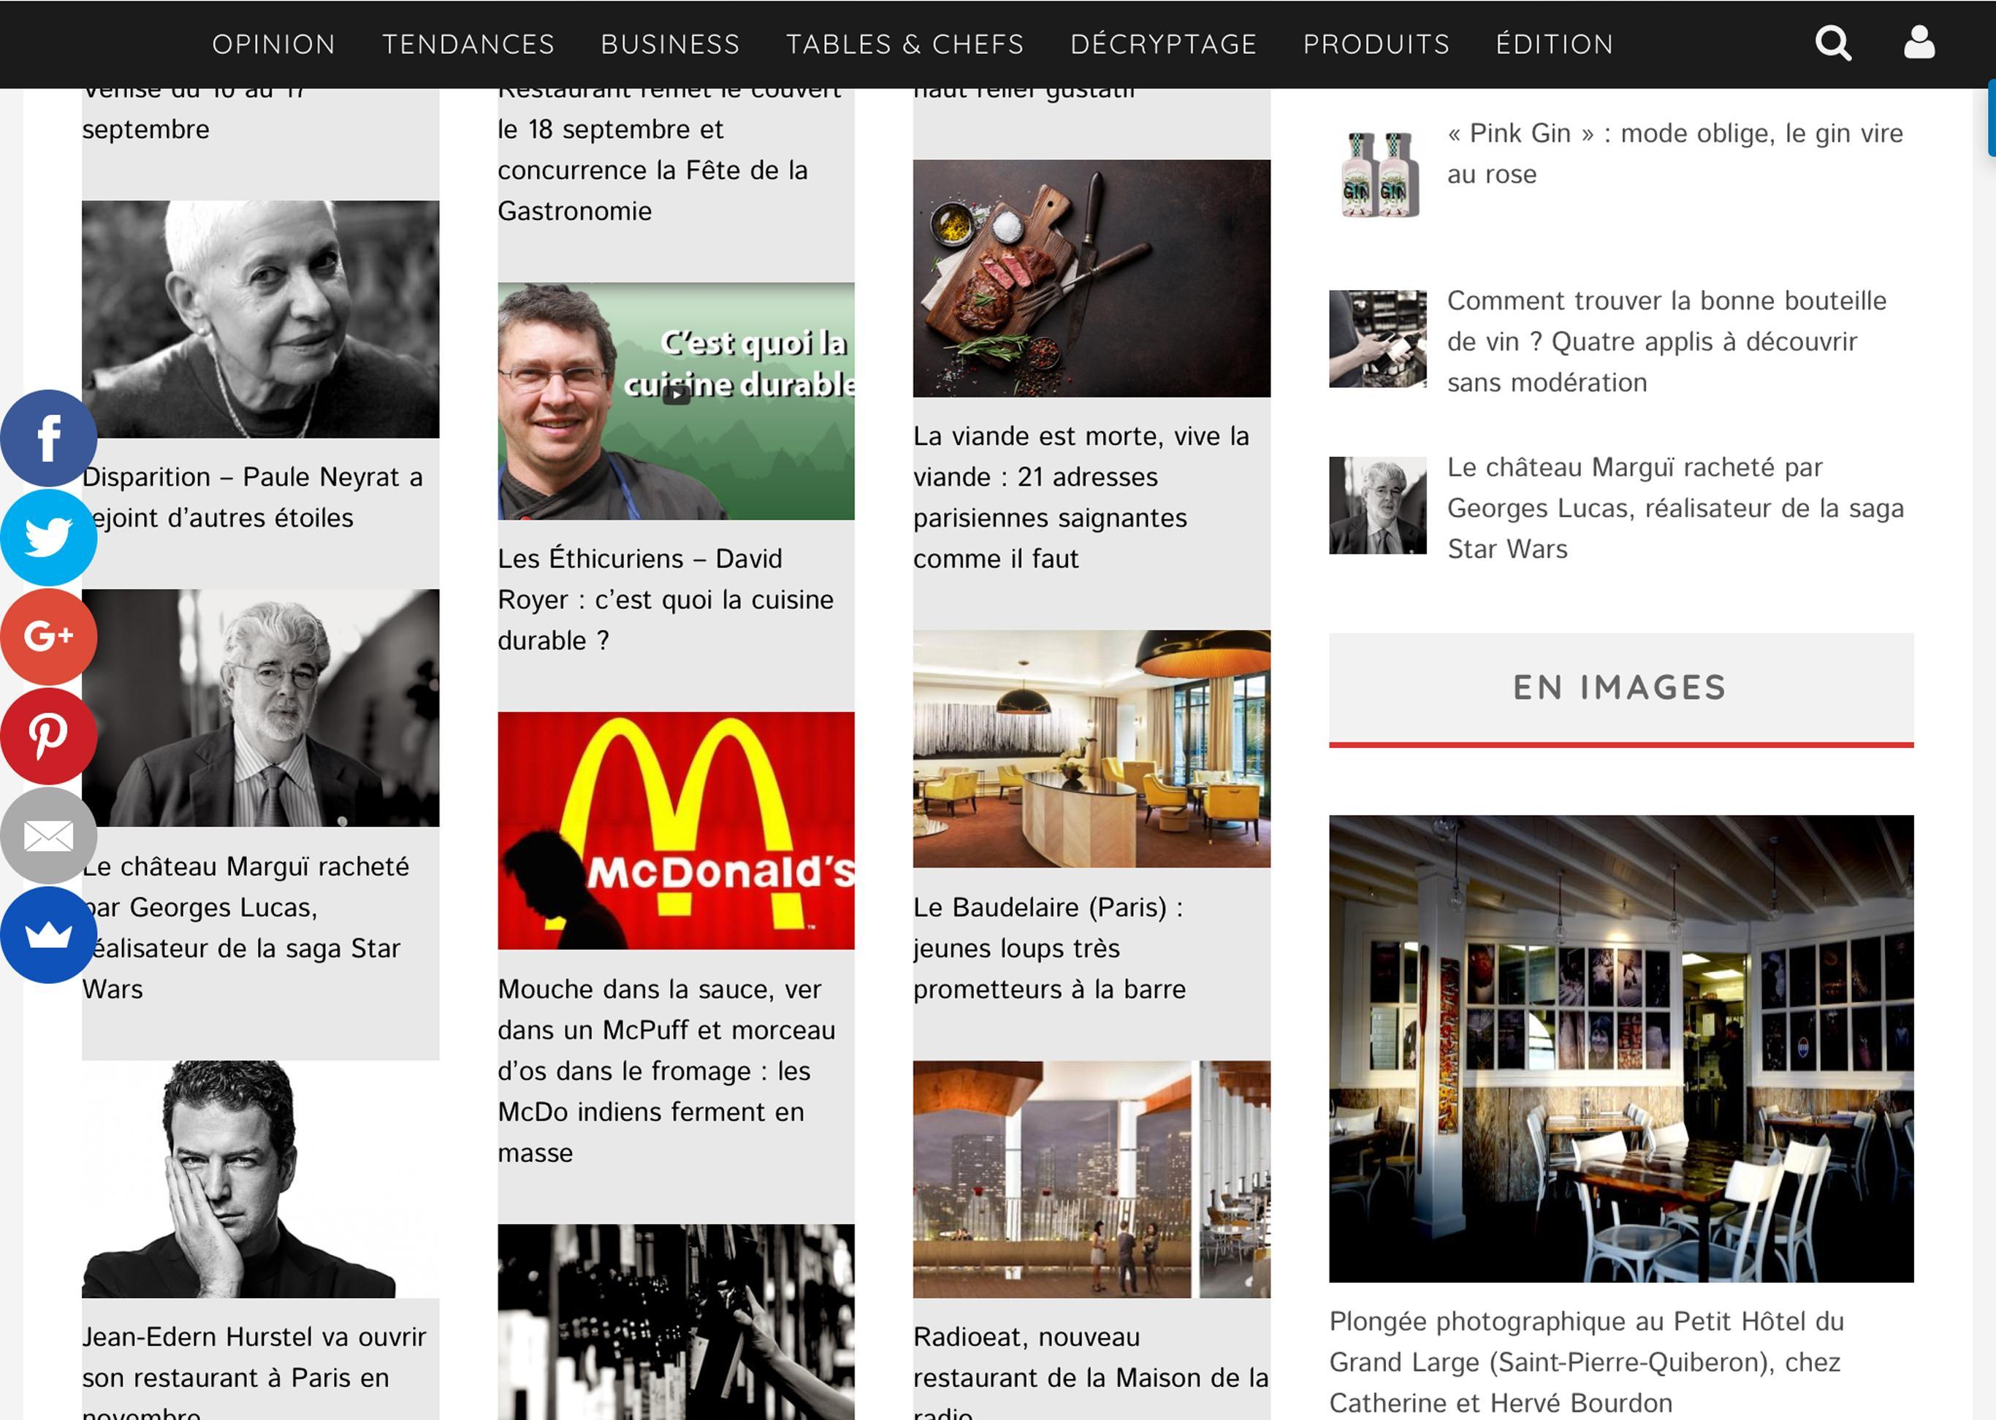Click the blue crown share icon
Image resolution: width=1996 pixels, height=1420 pixels.
[48, 935]
